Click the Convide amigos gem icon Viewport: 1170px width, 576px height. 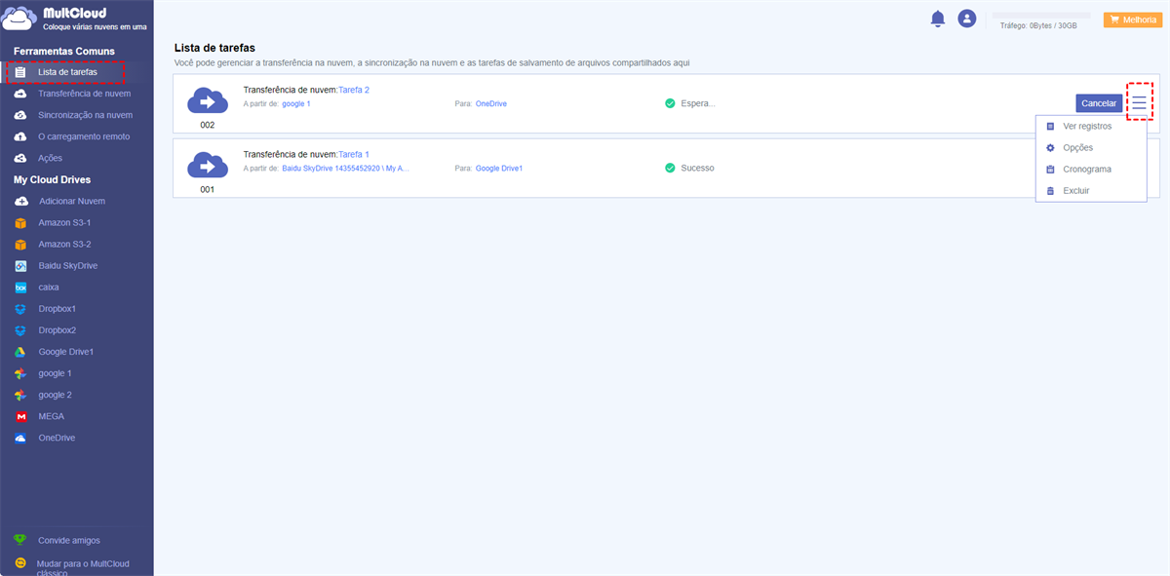point(19,540)
